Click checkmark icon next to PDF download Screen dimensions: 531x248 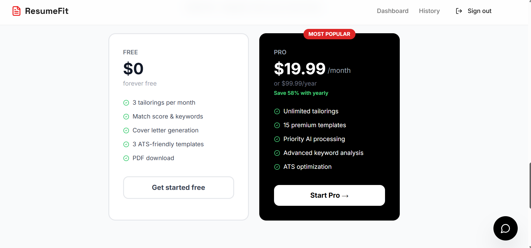click(x=126, y=158)
